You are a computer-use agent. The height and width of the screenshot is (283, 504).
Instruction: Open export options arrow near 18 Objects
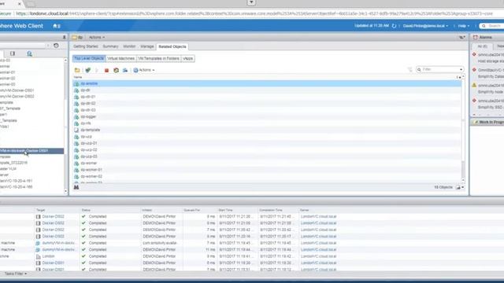tap(462, 187)
